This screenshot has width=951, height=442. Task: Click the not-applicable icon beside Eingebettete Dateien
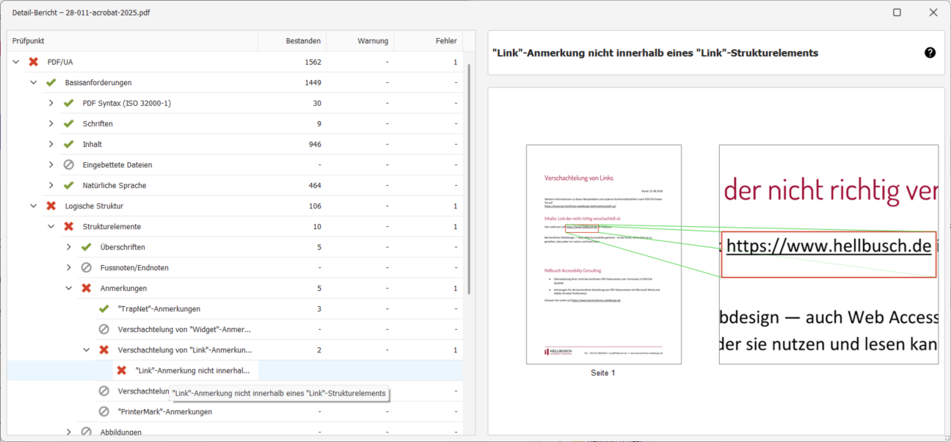[68, 164]
